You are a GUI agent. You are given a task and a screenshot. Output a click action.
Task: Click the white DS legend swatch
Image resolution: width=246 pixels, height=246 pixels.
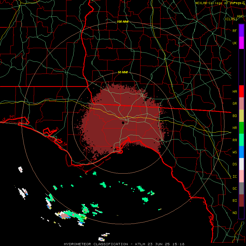pyautogui.click(x=241, y=164)
